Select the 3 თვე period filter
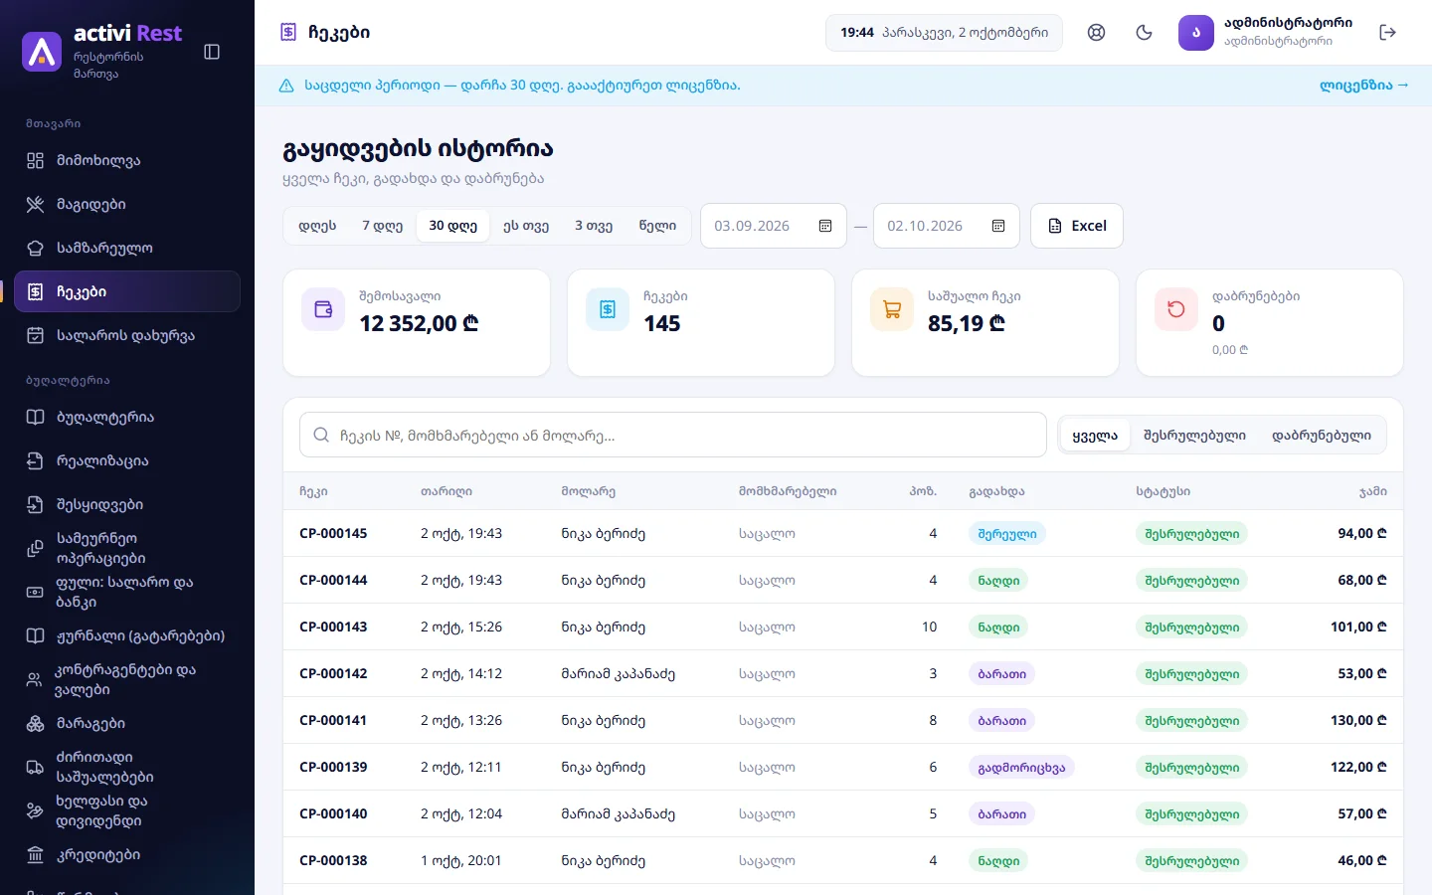The width and height of the screenshot is (1432, 895). (594, 226)
